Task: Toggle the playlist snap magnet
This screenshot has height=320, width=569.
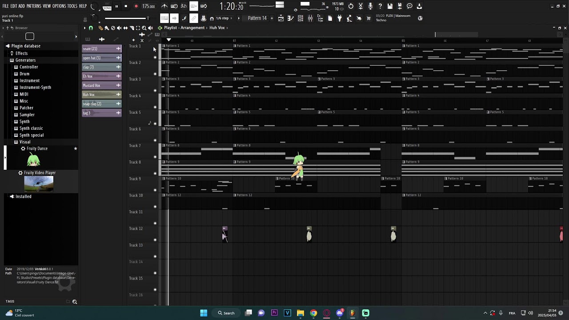Action: coord(91,28)
